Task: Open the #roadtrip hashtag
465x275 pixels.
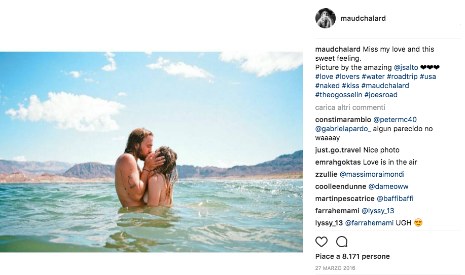Action: click(x=402, y=76)
